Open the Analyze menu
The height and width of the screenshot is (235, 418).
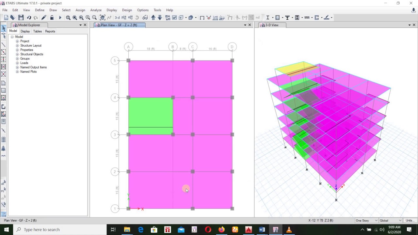tap(96, 10)
